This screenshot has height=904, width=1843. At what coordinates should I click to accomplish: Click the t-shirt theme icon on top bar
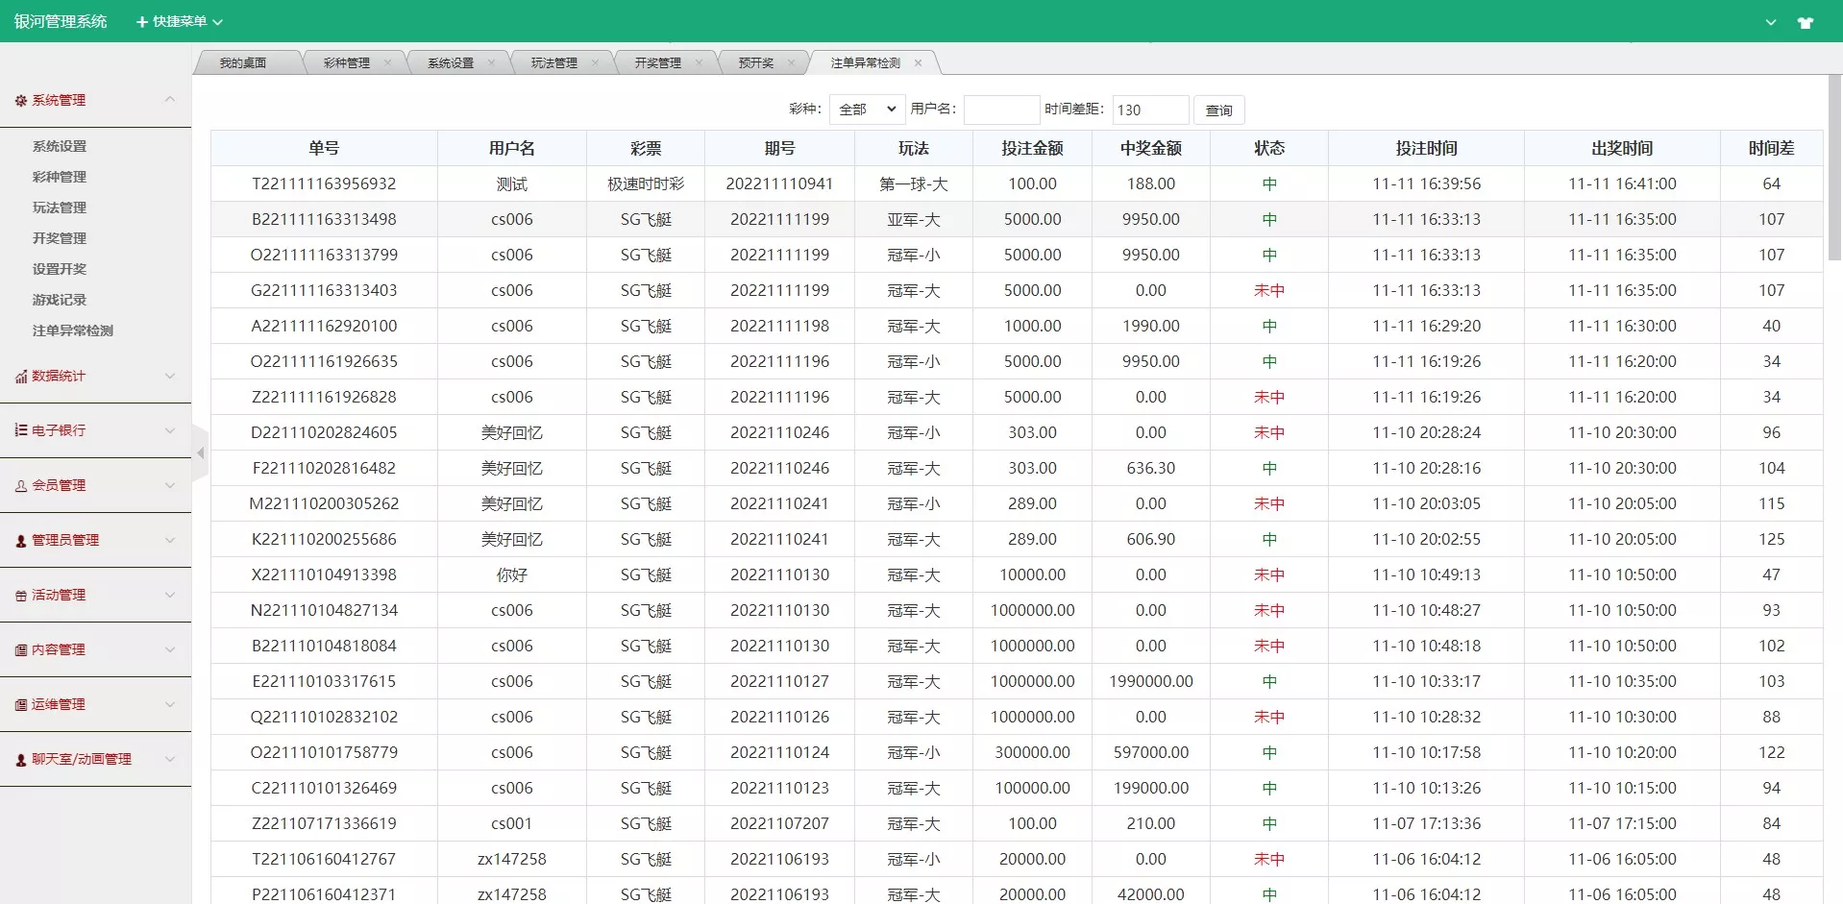coord(1807,22)
